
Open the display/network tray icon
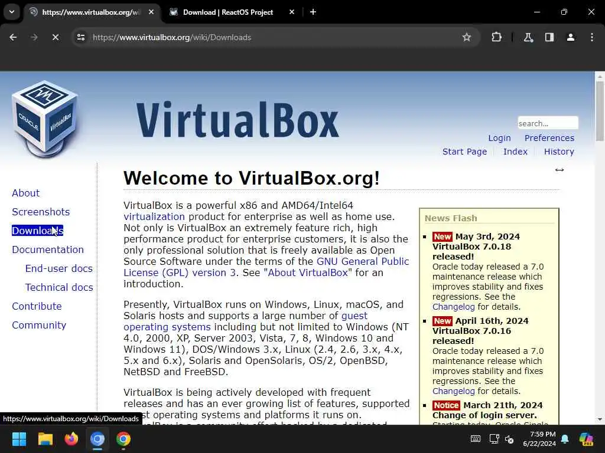coord(494,439)
